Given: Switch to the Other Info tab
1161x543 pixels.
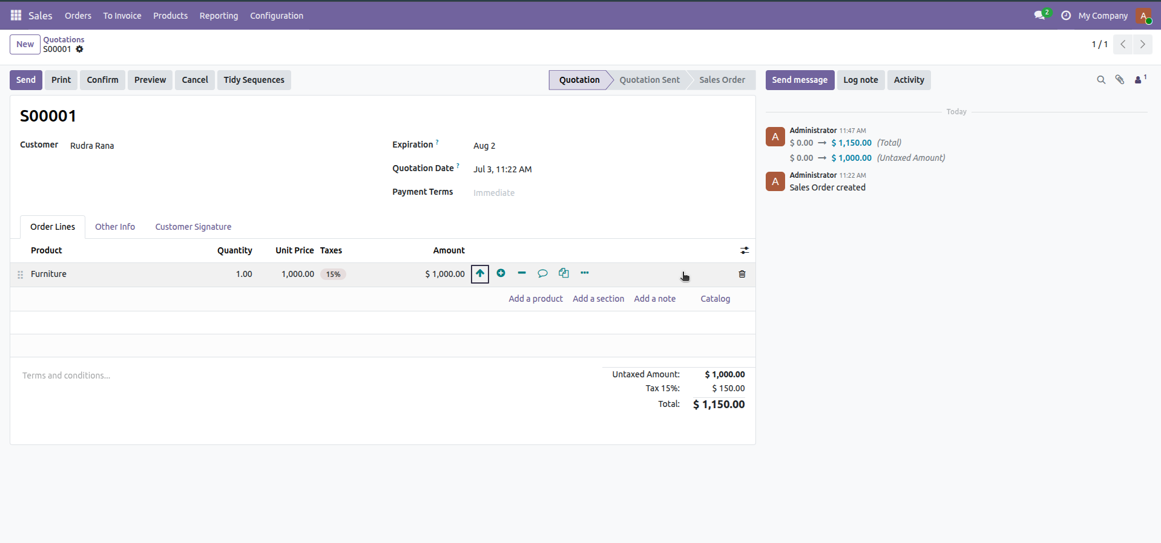Looking at the screenshot, I should tap(115, 227).
